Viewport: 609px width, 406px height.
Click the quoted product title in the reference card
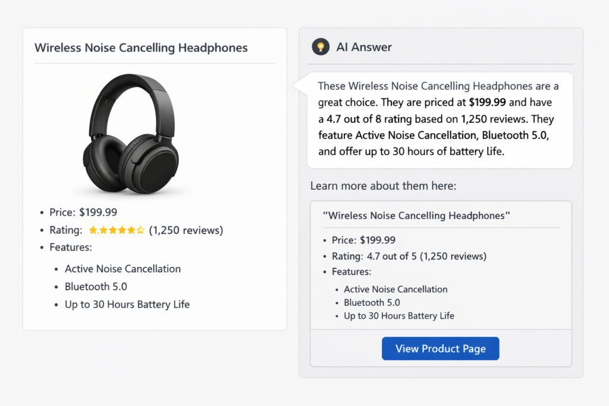click(416, 215)
